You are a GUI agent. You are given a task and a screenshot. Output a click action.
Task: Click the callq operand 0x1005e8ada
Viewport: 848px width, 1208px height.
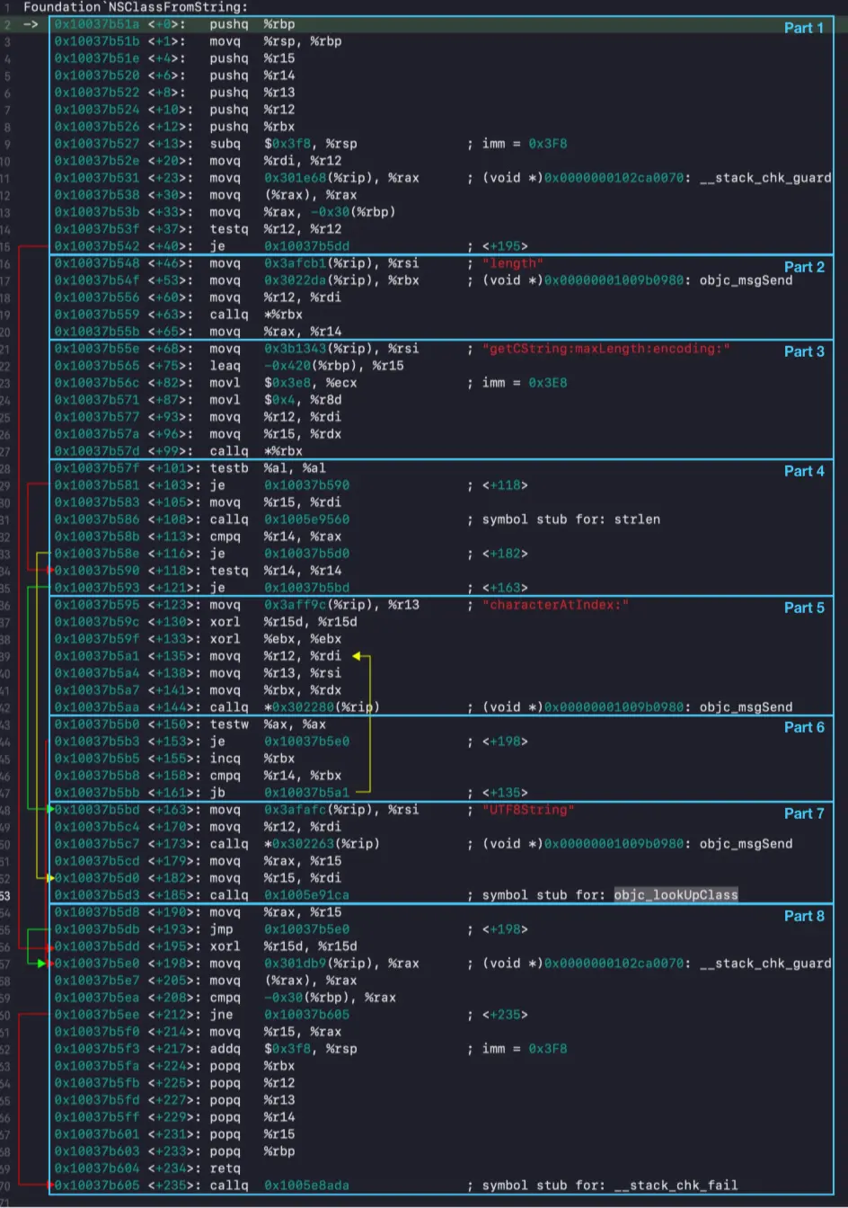(306, 1186)
